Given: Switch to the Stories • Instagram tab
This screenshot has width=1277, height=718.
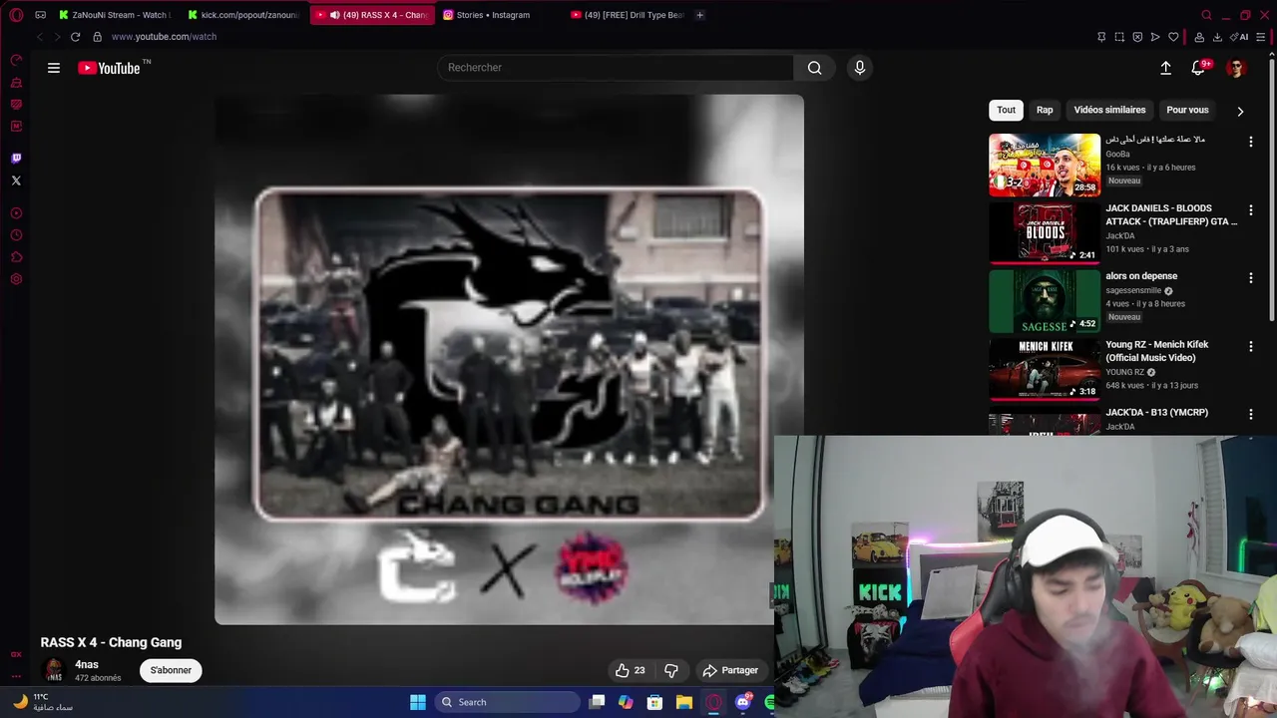Looking at the screenshot, I should click(494, 15).
